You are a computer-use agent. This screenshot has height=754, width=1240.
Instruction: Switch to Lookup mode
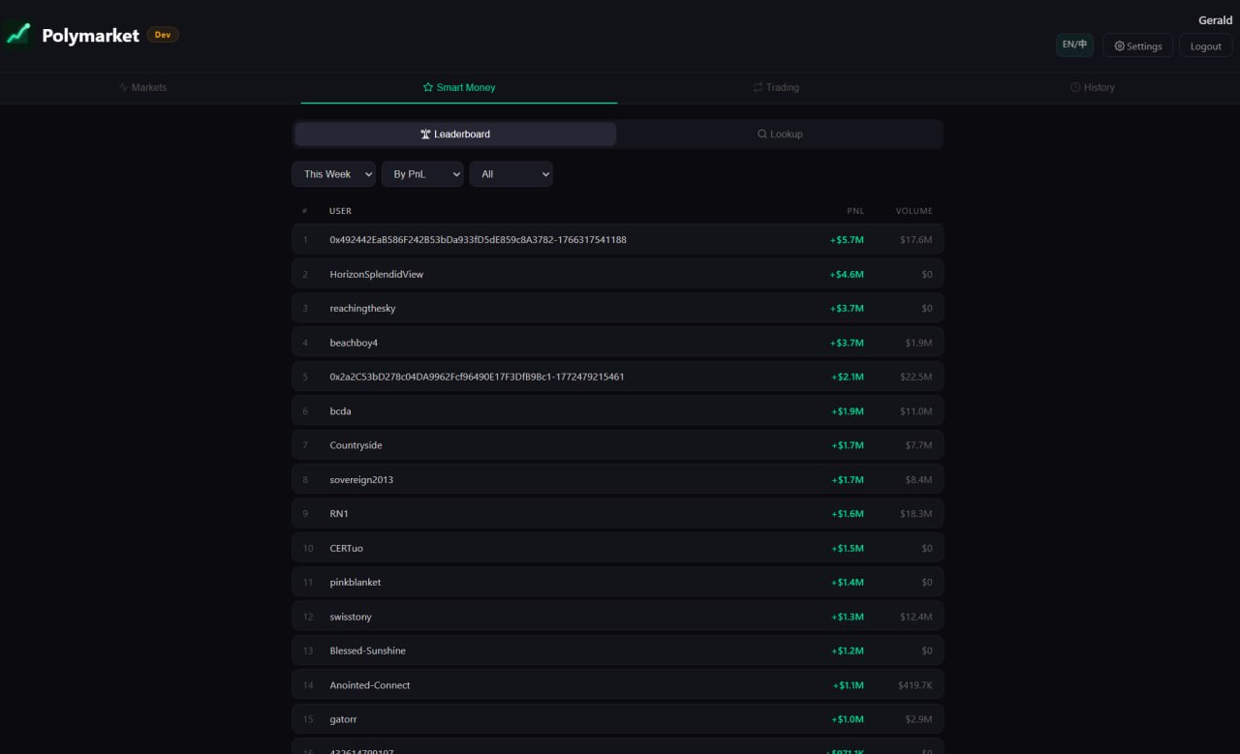(780, 134)
